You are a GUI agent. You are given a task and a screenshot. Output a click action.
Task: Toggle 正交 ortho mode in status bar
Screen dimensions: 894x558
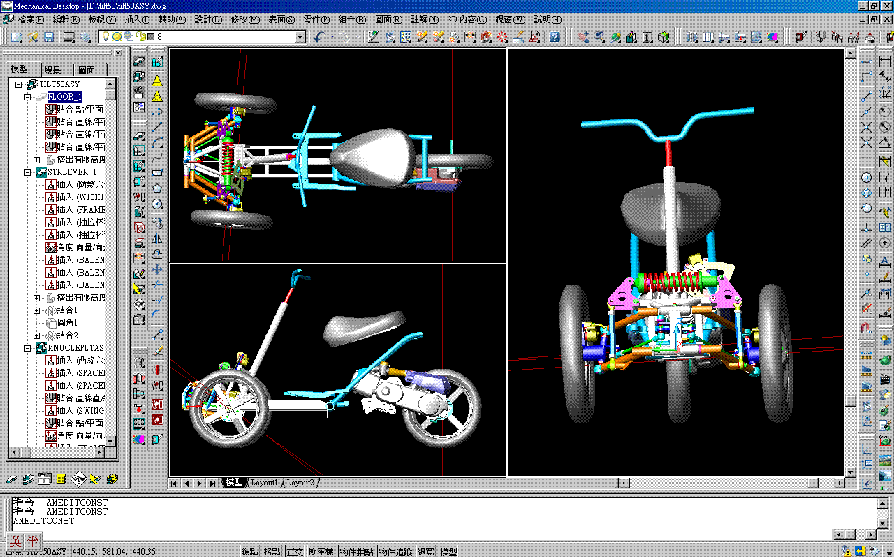coord(295,552)
